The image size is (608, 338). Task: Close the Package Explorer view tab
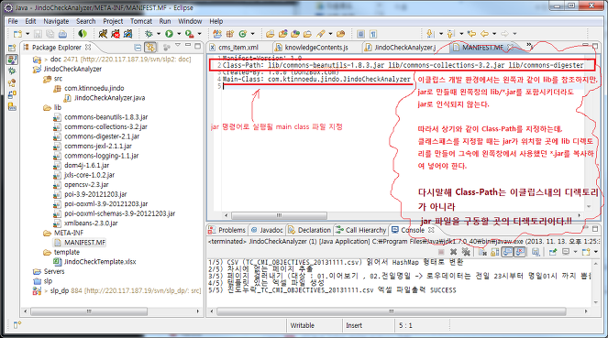tap(88, 48)
